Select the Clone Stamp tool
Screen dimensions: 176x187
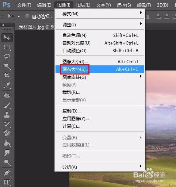coord(7,115)
